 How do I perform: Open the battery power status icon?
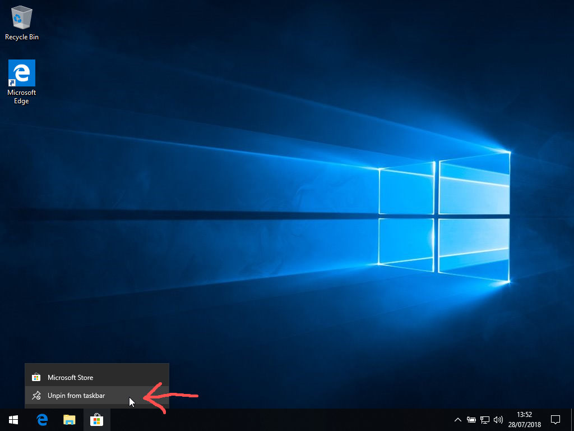(x=471, y=420)
